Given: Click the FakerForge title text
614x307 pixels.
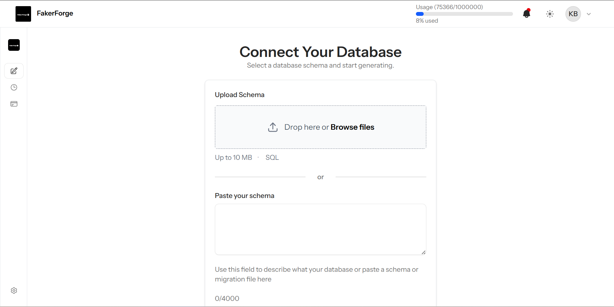Looking at the screenshot, I should click(x=55, y=13).
